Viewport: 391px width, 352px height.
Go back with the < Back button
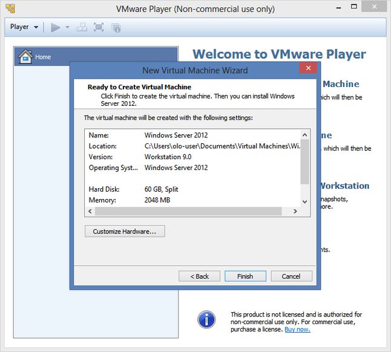(200, 276)
